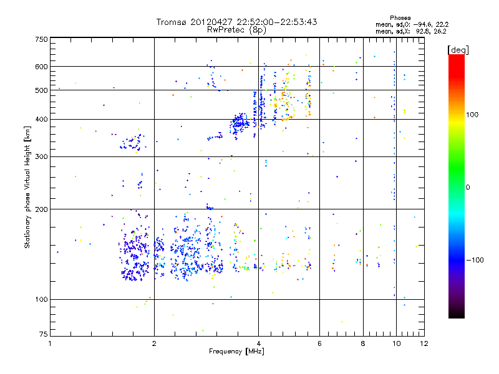Click the 'Phases' header in the top right

tap(400, 18)
